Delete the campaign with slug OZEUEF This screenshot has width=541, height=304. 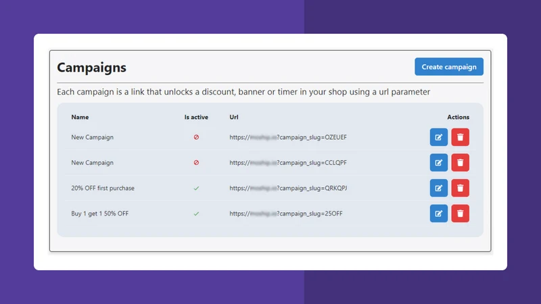461,137
